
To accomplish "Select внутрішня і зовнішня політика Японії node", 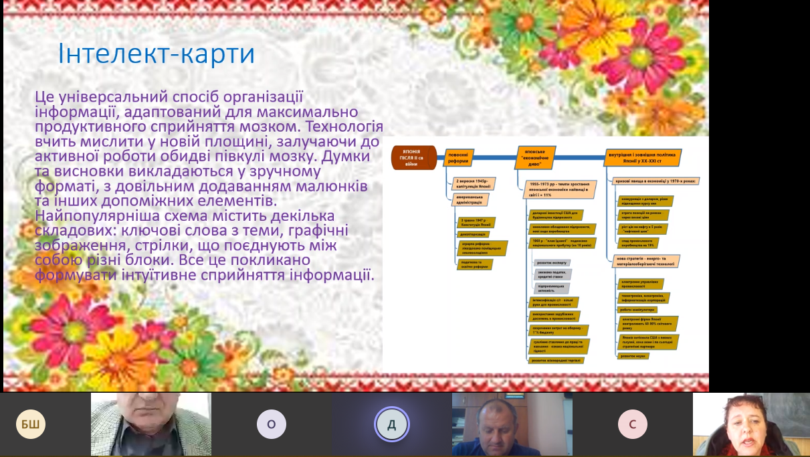I will [643, 157].
